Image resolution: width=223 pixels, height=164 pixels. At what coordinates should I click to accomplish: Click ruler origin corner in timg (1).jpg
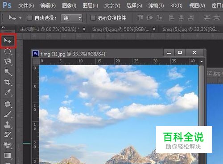coord(36,61)
